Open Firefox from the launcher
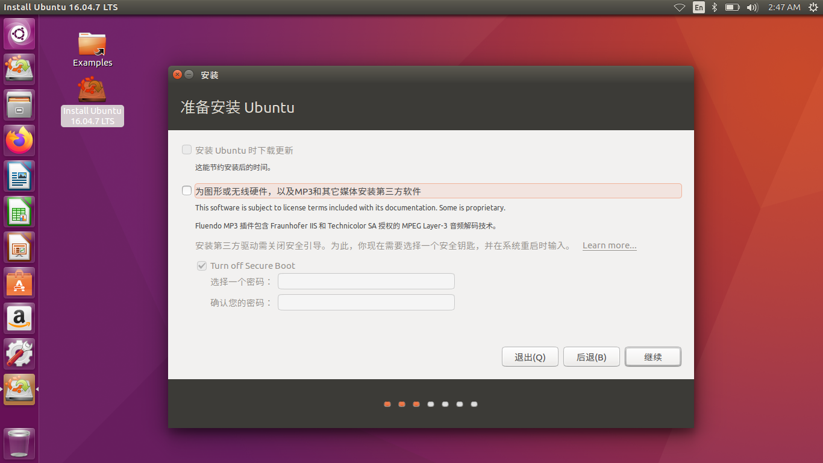The image size is (823, 463). tap(19, 141)
